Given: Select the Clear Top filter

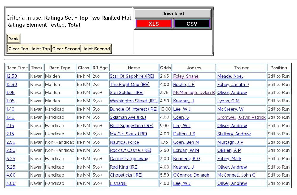Looking at the screenshot, I should 18,49.
